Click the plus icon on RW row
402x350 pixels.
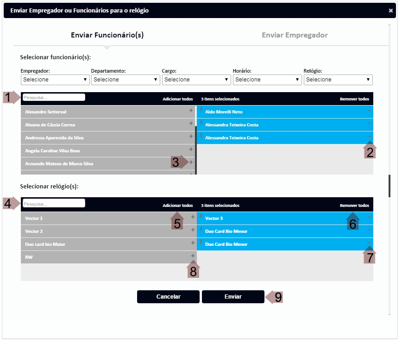coord(193,256)
